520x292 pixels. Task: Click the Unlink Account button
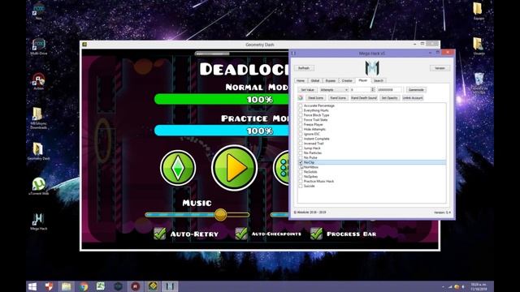413,98
